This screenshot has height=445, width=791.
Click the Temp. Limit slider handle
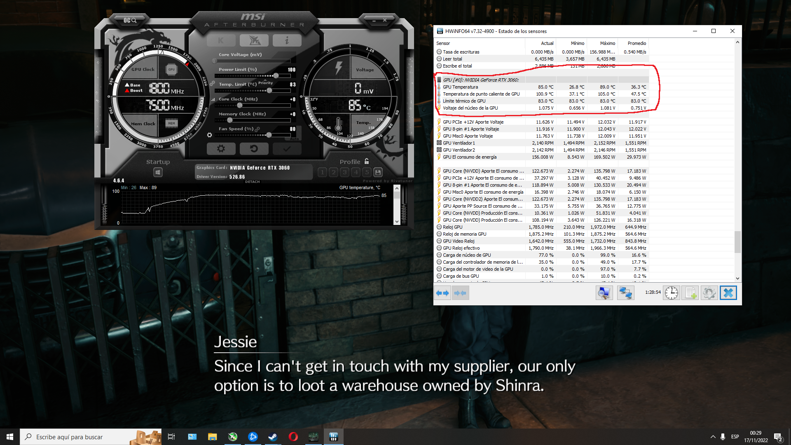point(269,91)
